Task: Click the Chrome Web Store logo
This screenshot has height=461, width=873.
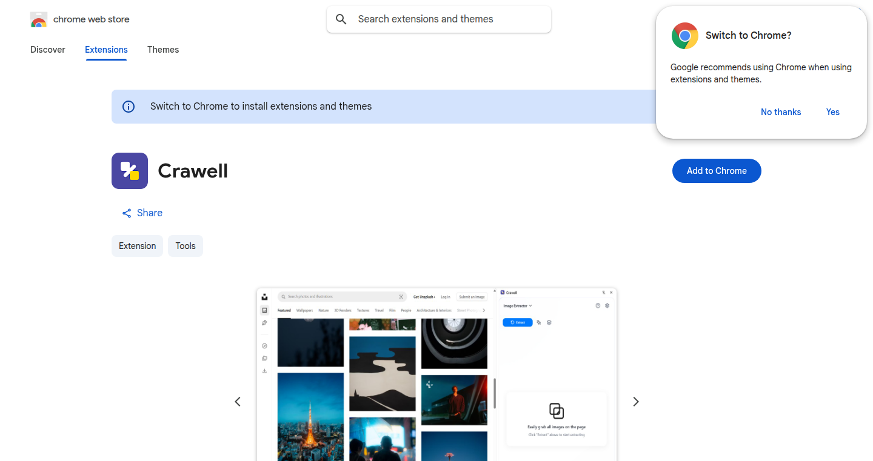Action: 39,19
